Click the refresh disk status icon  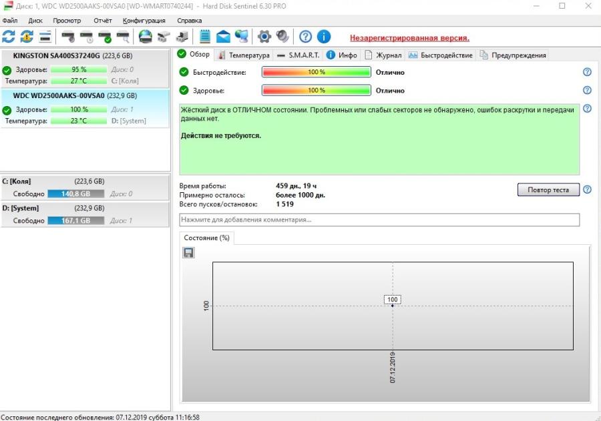[x=9, y=37]
